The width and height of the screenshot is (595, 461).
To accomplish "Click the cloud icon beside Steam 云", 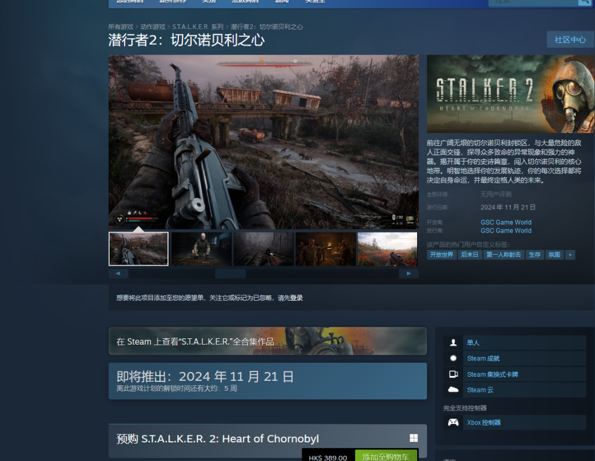I will pos(453,389).
